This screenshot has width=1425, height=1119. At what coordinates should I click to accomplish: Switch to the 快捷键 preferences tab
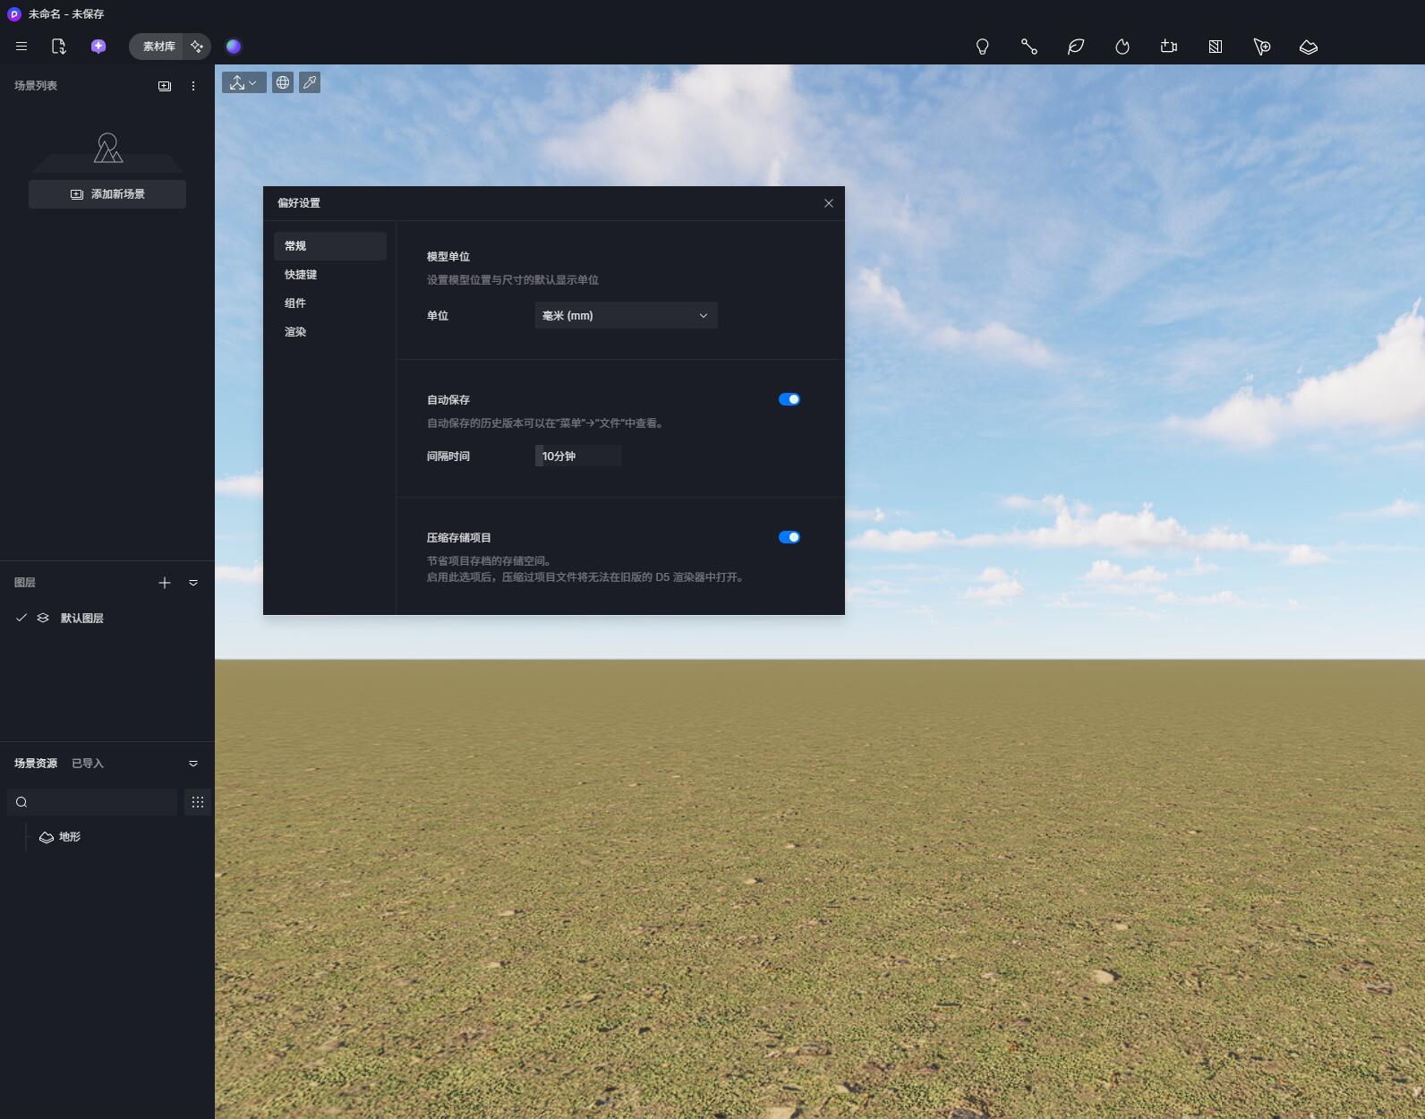pos(301,275)
